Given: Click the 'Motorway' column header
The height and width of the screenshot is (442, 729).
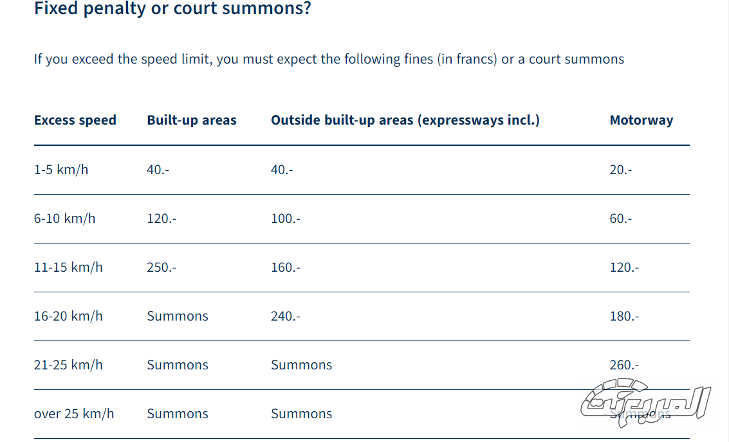Looking at the screenshot, I should coord(641,120).
